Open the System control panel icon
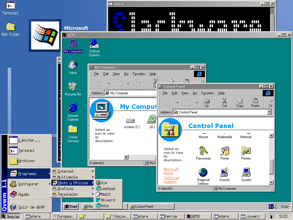Screen dimensions: 293x220 246,175
